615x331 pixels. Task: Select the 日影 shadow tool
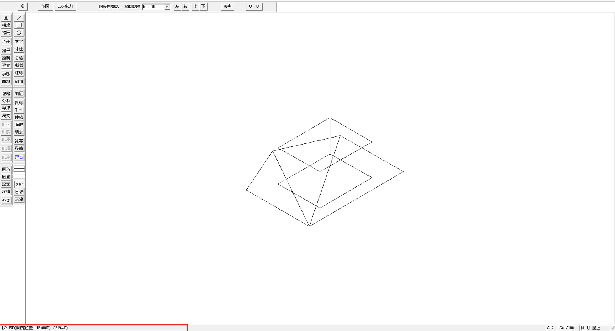[x=19, y=191]
